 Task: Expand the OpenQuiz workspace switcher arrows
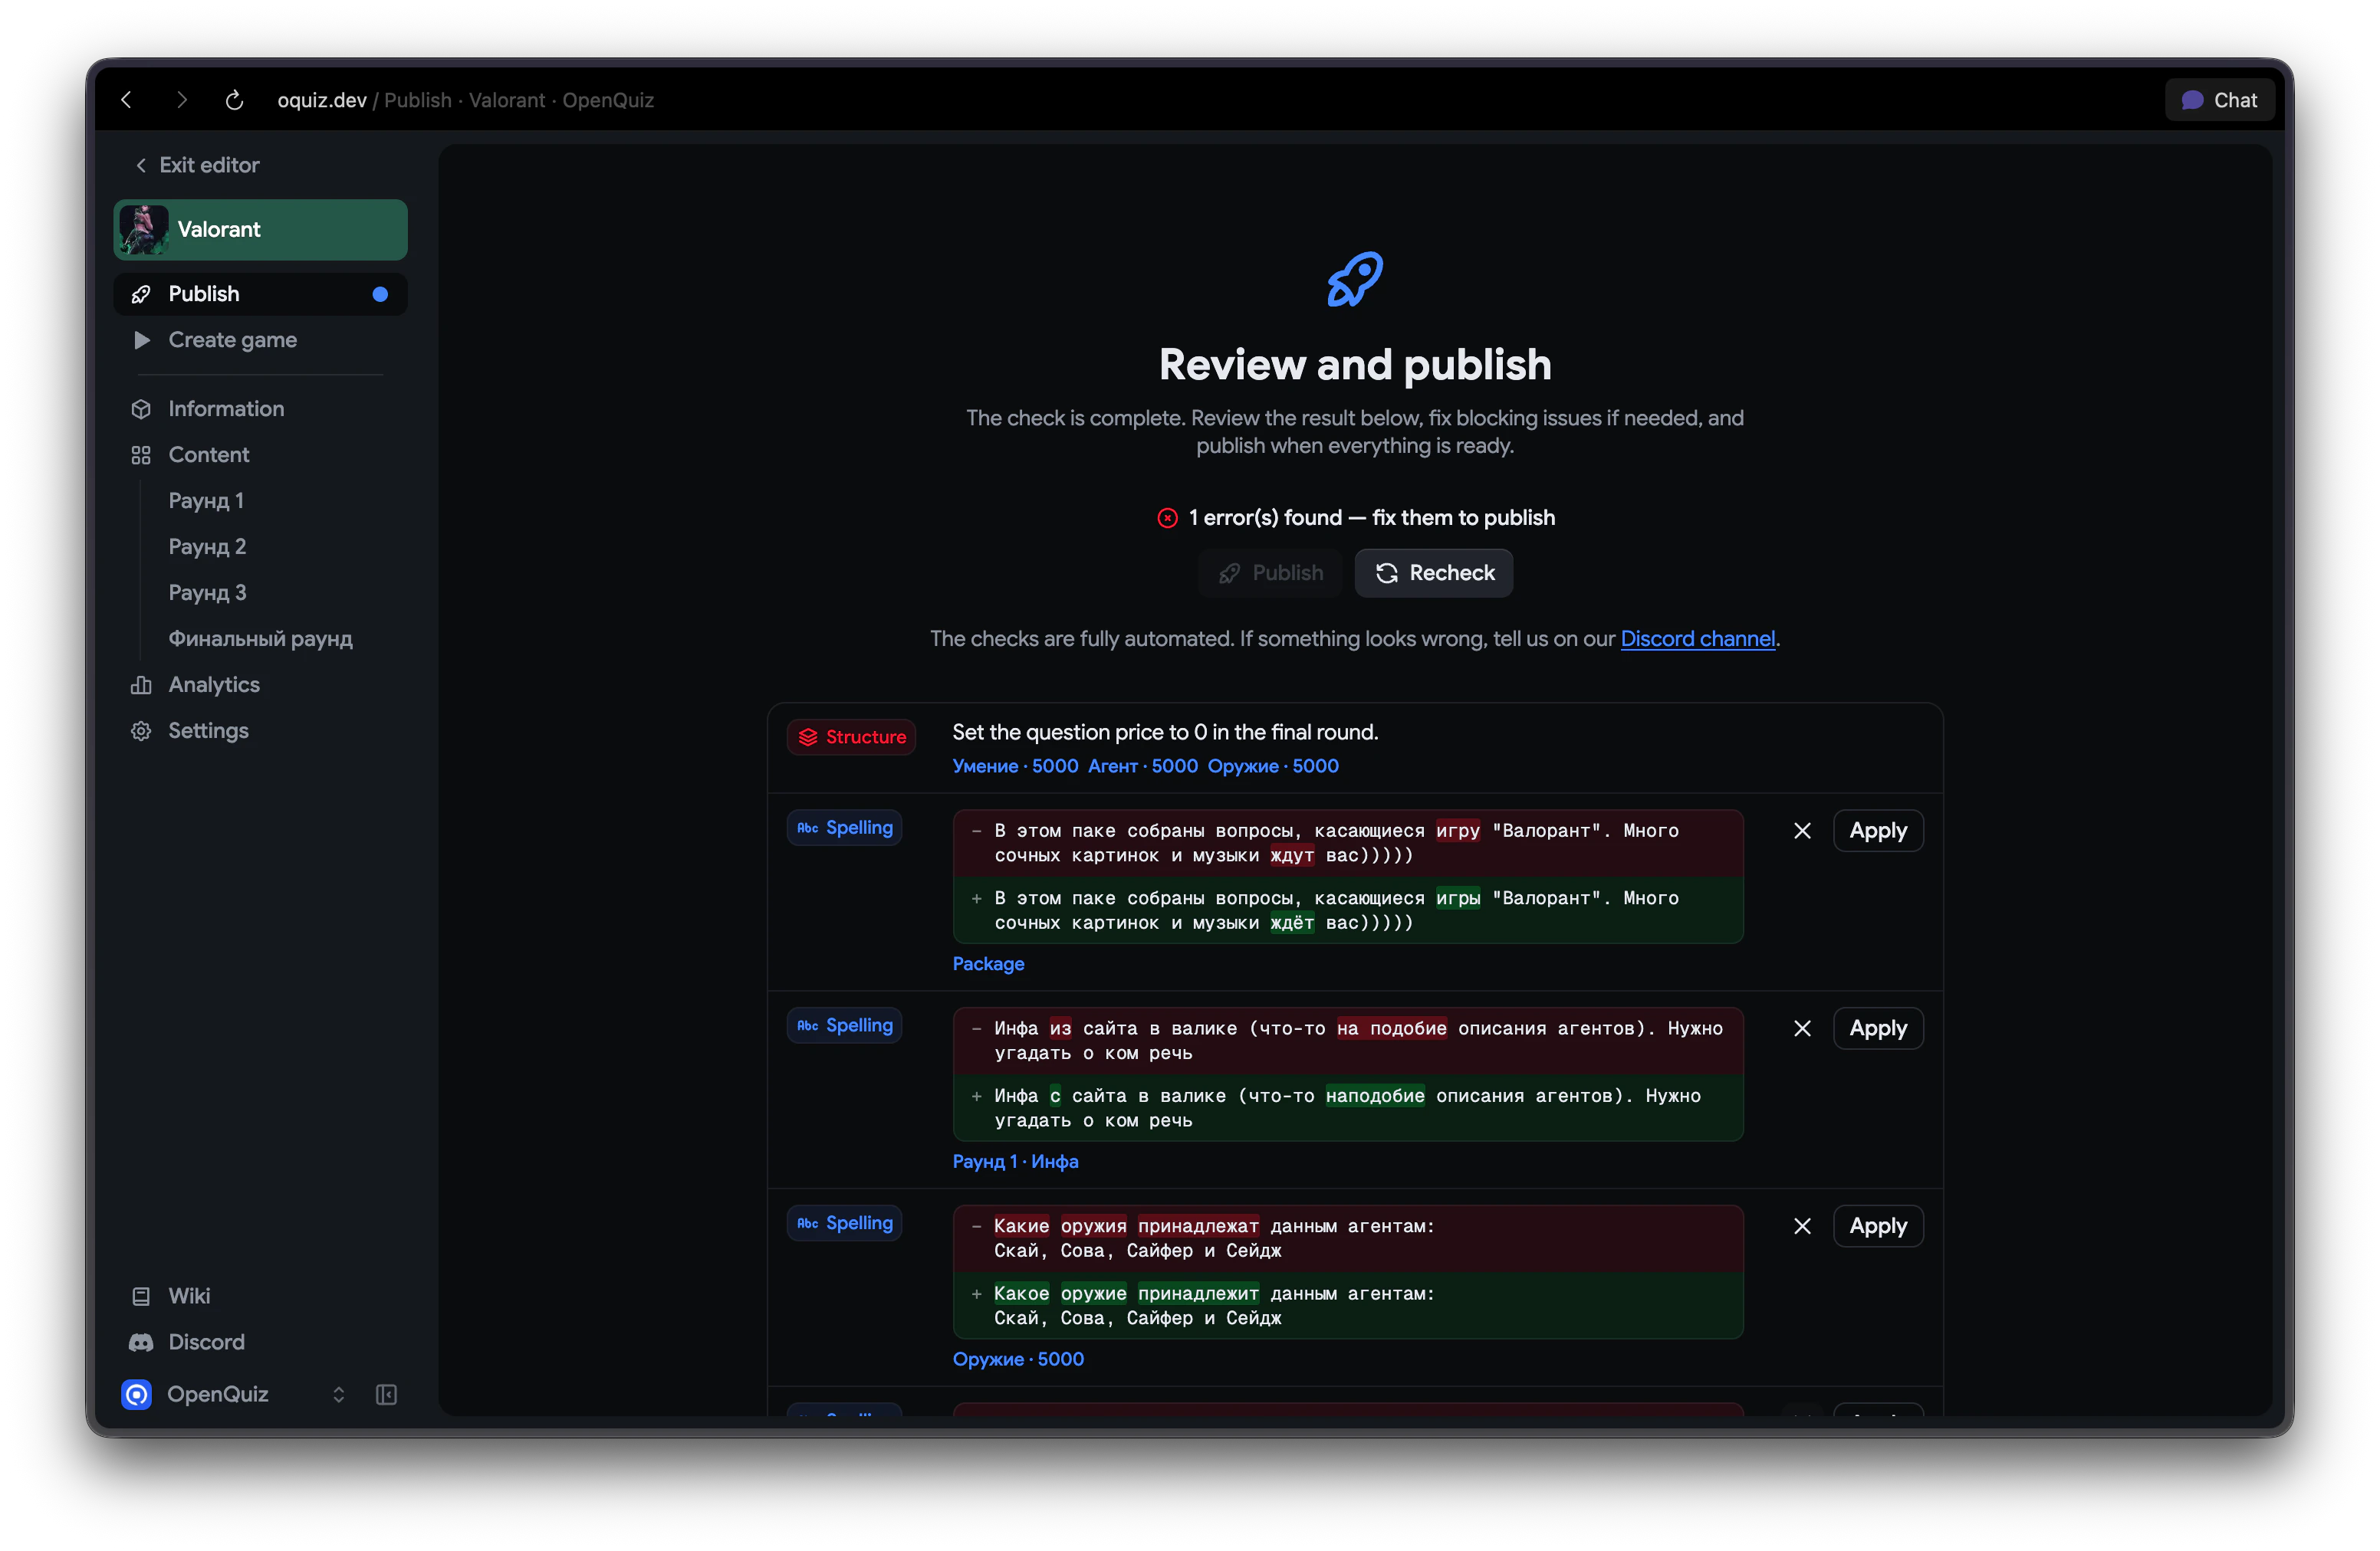click(x=339, y=1394)
